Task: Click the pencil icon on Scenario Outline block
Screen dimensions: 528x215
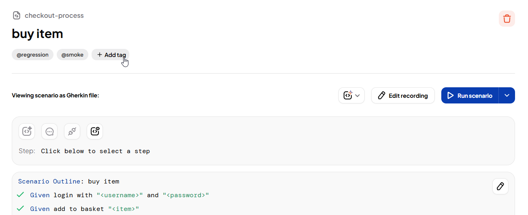Action: tap(500, 186)
